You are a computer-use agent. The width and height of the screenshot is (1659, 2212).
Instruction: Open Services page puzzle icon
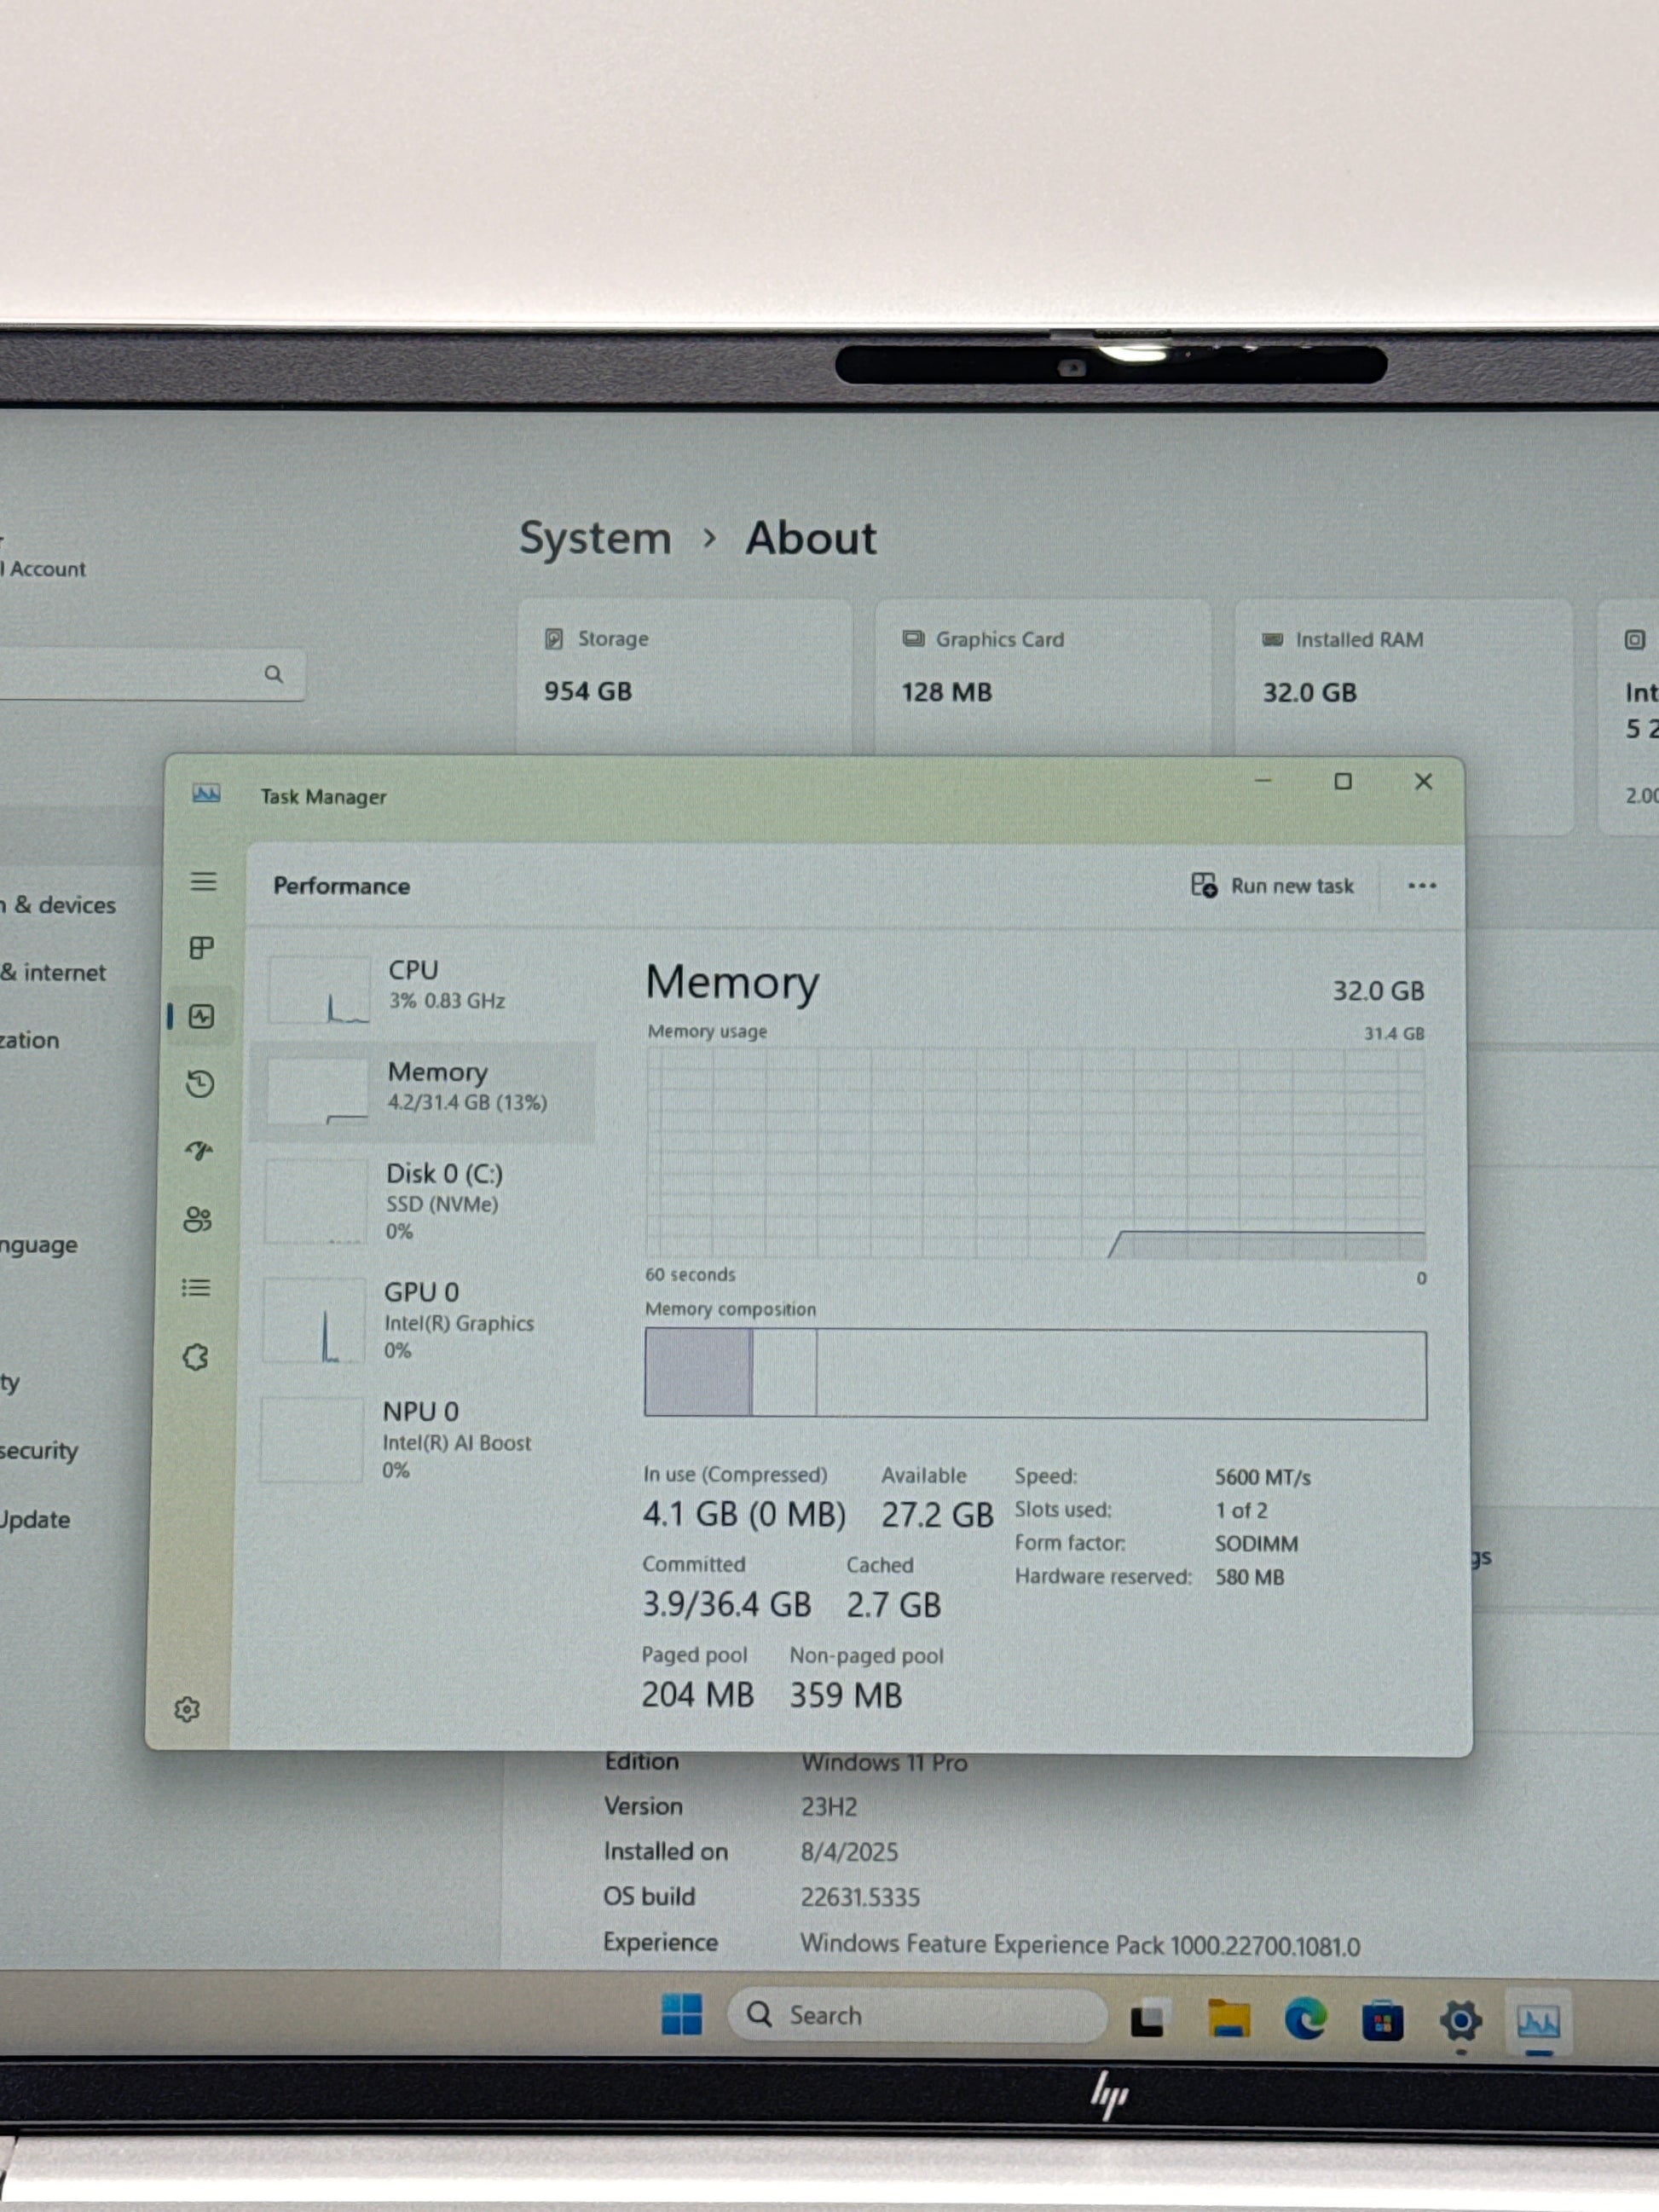point(195,1357)
